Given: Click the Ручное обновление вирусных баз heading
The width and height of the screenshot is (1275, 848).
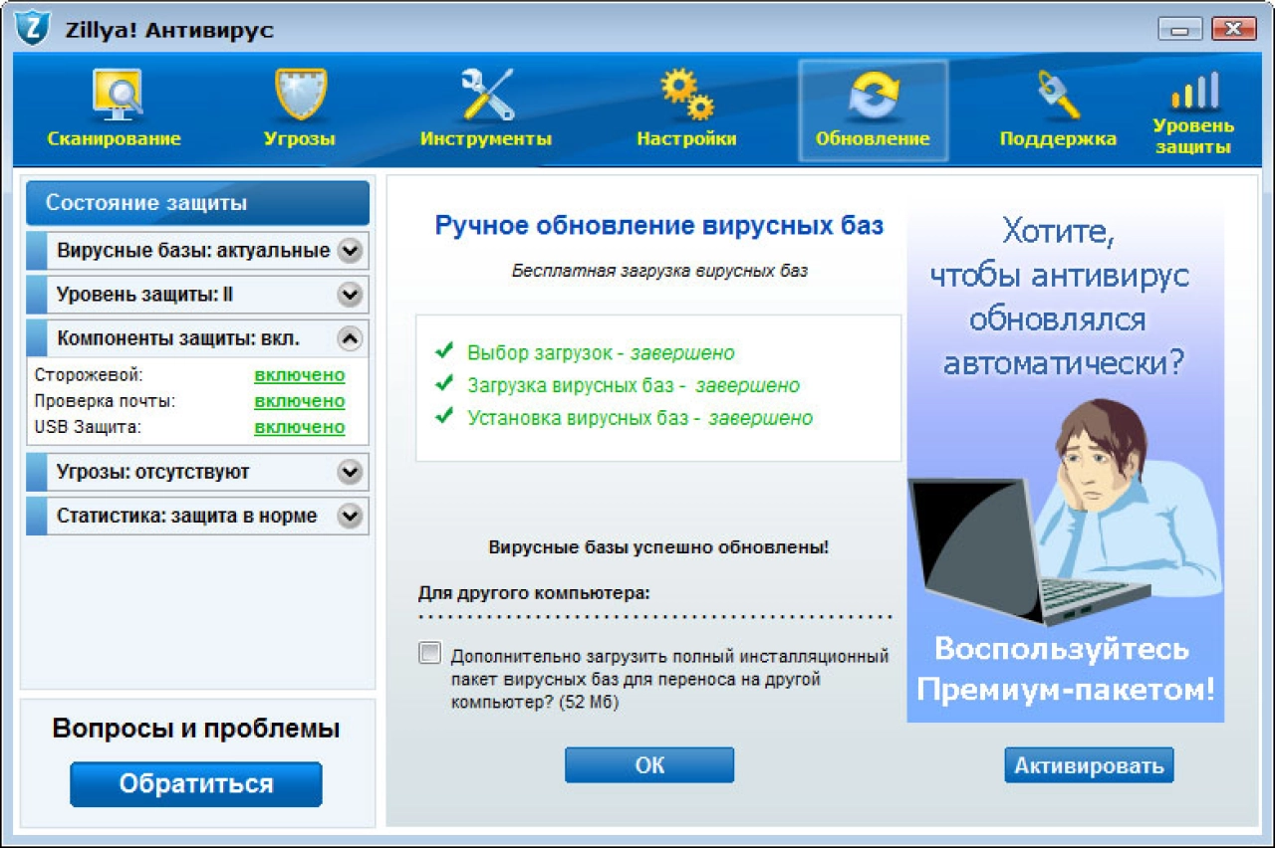Looking at the screenshot, I should 658,226.
